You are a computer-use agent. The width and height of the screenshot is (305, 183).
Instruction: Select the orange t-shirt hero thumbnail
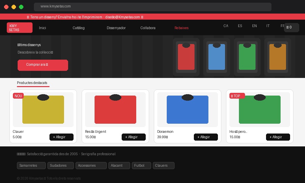click(x=278, y=57)
